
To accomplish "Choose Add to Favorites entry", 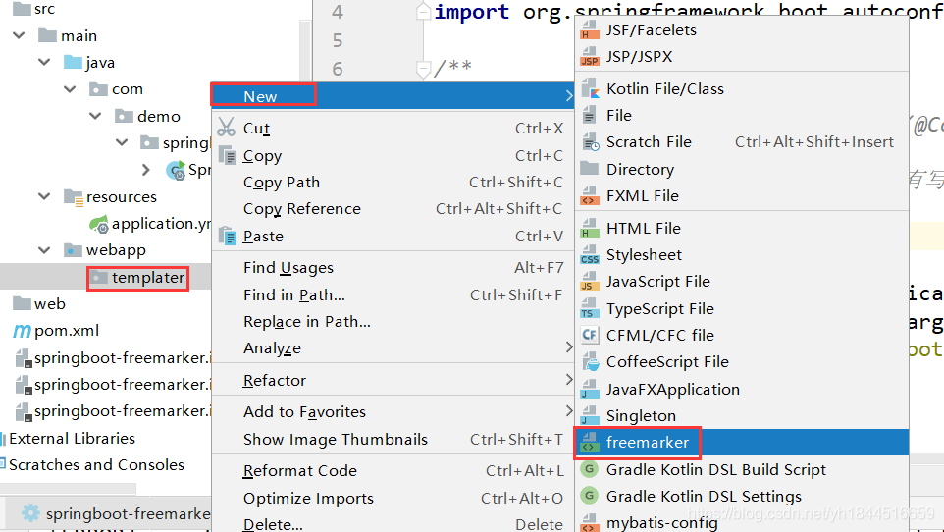I will coord(393,411).
